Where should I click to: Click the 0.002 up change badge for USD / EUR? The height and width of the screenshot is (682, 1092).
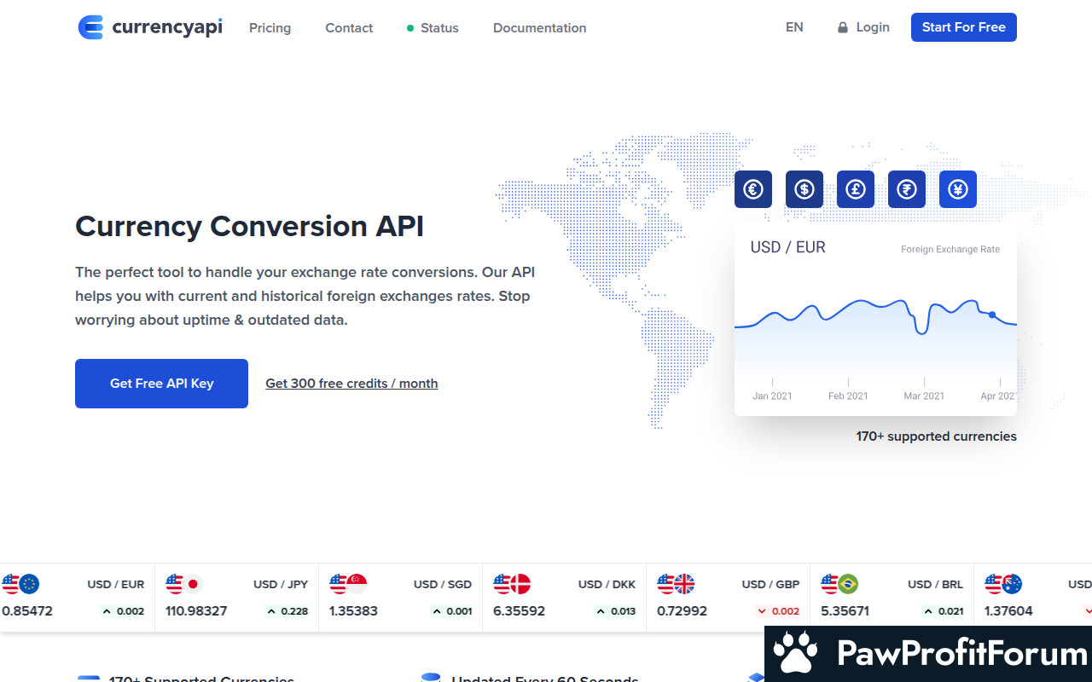pyautogui.click(x=123, y=611)
